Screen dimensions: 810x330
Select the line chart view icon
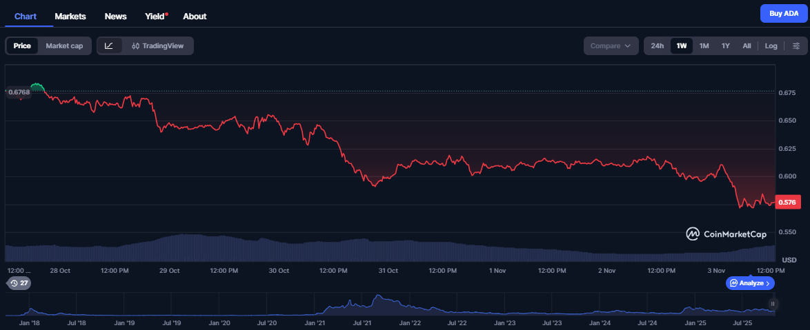[x=109, y=46]
